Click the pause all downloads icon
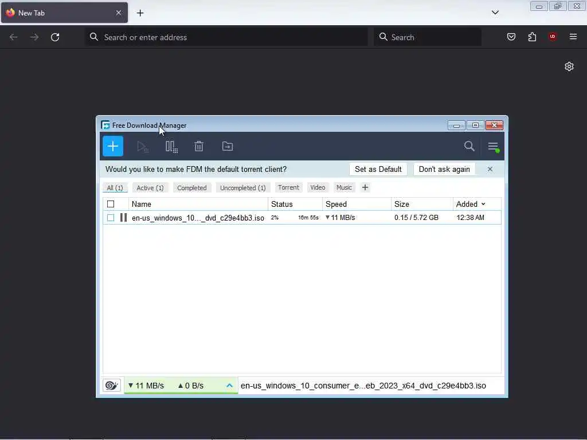Viewport: 587px width, 440px height. pyautogui.click(x=171, y=146)
